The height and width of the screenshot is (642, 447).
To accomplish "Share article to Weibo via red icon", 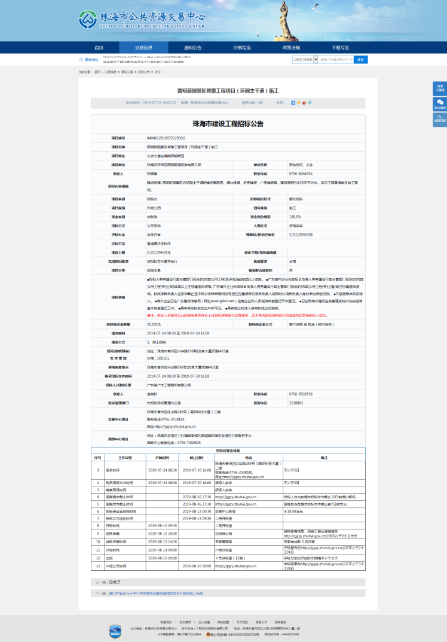I will tap(304, 103).
